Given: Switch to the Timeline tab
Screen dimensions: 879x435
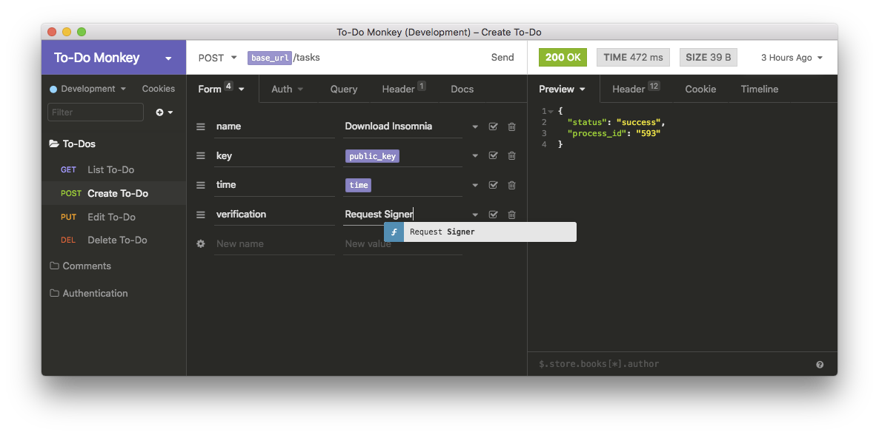Looking at the screenshot, I should click(760, 89).
